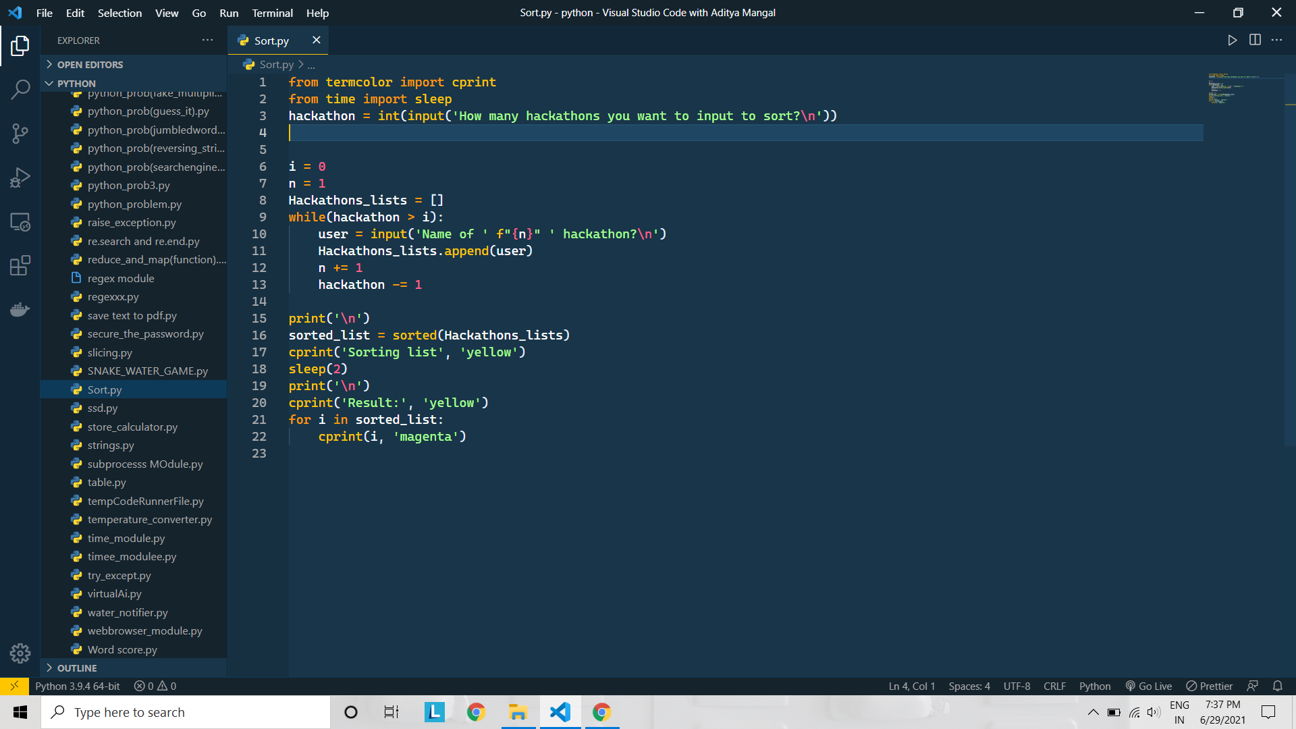Collapse the PYTHON folder section
This screenshot has width=1296, height=729.
[76, 84]
